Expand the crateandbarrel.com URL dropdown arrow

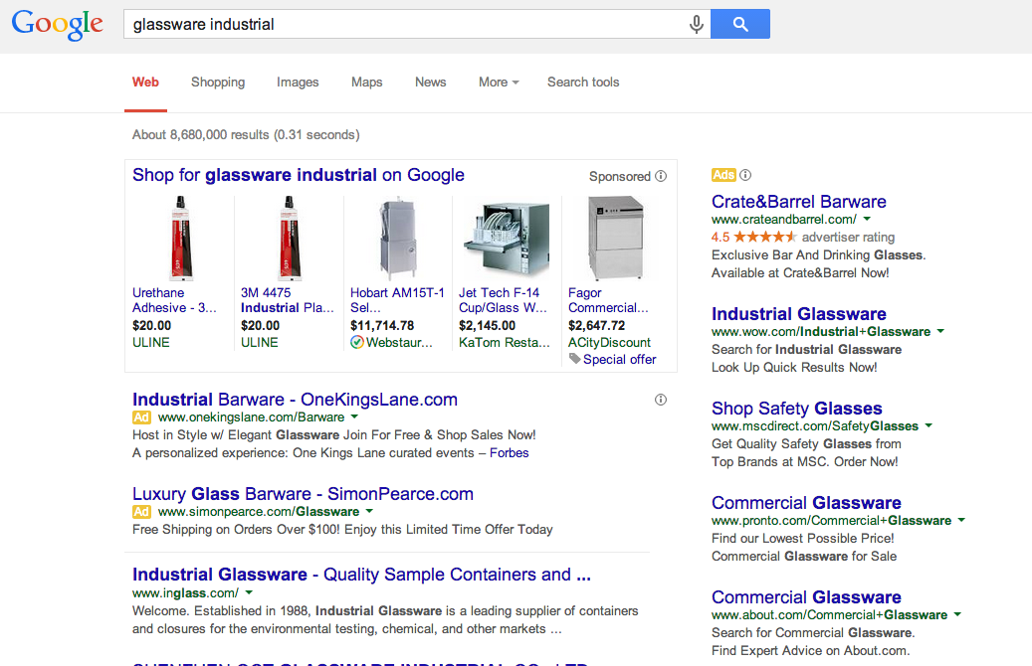[x=867, y=219]
